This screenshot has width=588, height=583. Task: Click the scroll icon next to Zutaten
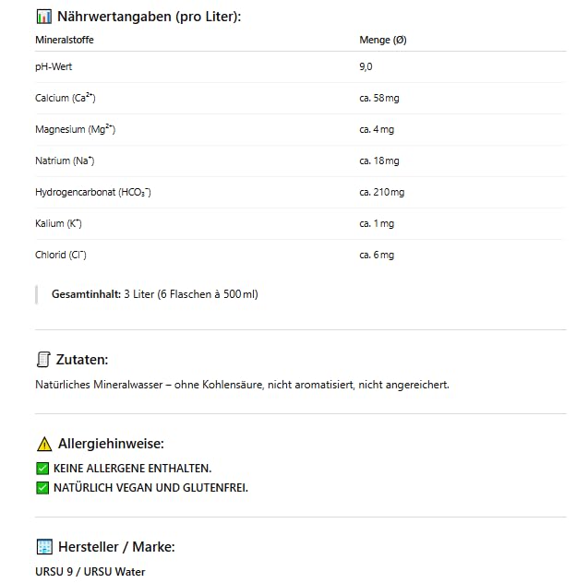(x=42, y=360)
